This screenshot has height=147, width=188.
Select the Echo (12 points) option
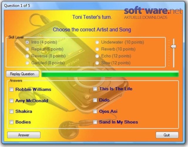tap(97, 56)
